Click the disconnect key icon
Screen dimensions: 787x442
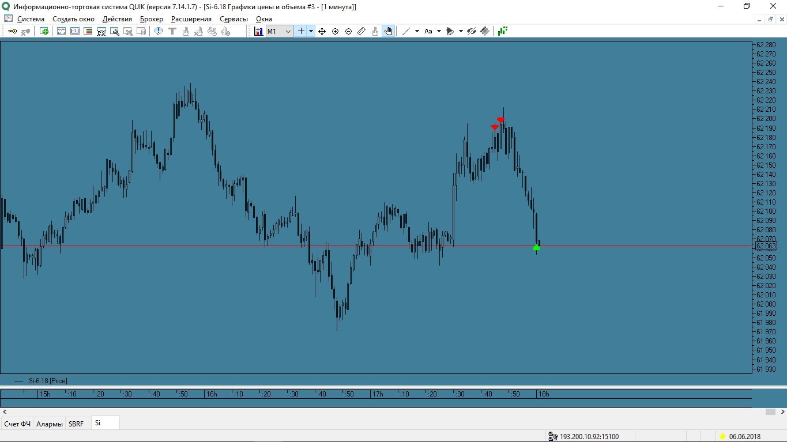point(25,31)
